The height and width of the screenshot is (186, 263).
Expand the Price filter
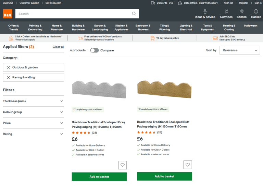33,123
